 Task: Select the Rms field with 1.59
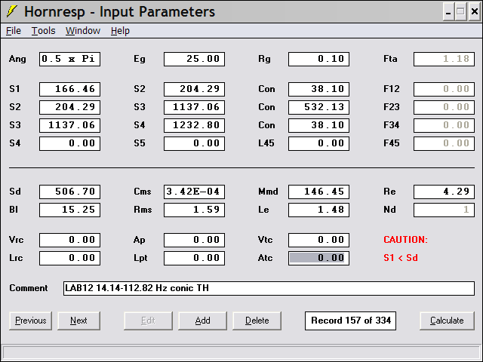[x=195, y=210]
